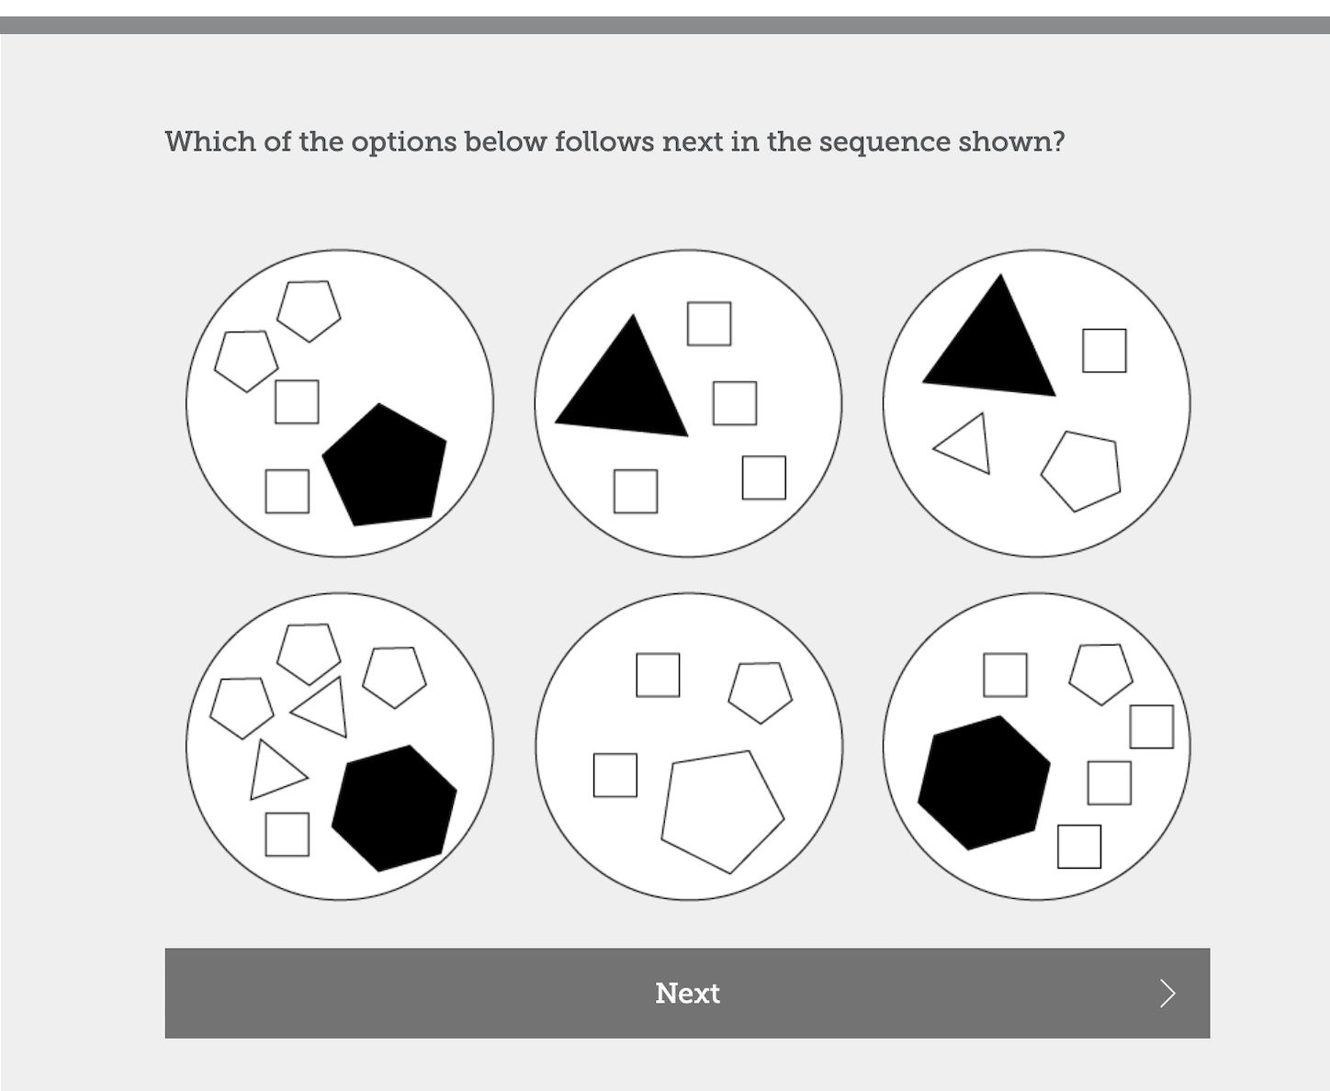Select circle with black triangle and four squares
The height and width of the screenshot is (1091, 1330).
688,403
